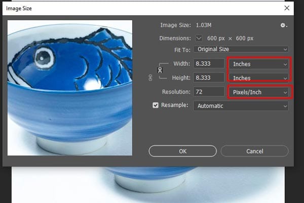The height and width of the screenshot is (203, 304).
Task: Confirm with the OK button
Action: tap(182, 151)
